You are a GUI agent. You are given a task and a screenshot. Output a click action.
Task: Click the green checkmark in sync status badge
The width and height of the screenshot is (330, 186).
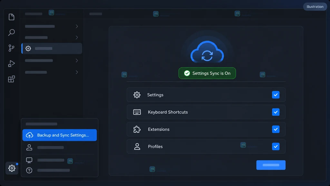click(187, 73)
